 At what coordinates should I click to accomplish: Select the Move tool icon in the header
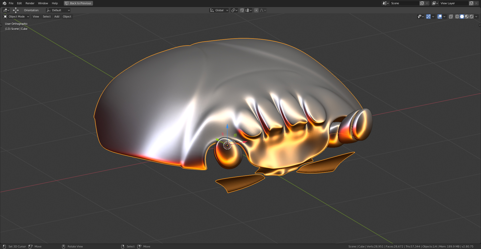(x=16, y=10)
